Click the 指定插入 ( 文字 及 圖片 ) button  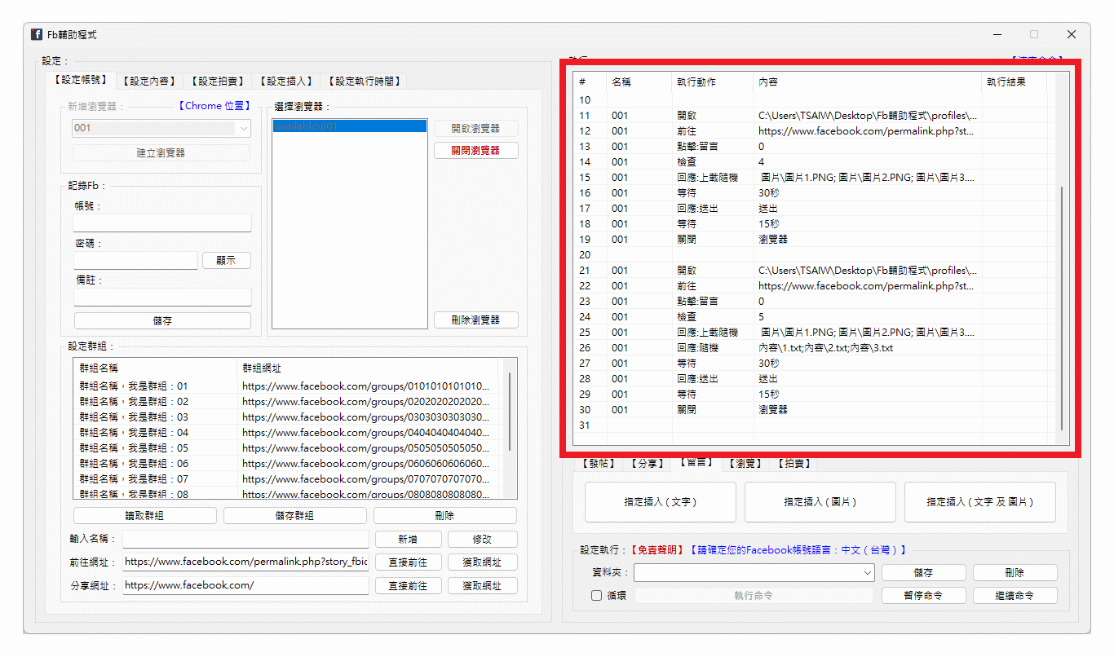tap(979, 502)
